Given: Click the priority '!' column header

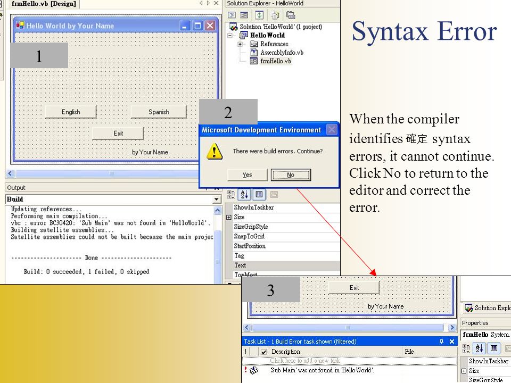Looking at the screenshot, I should point(246,352).
